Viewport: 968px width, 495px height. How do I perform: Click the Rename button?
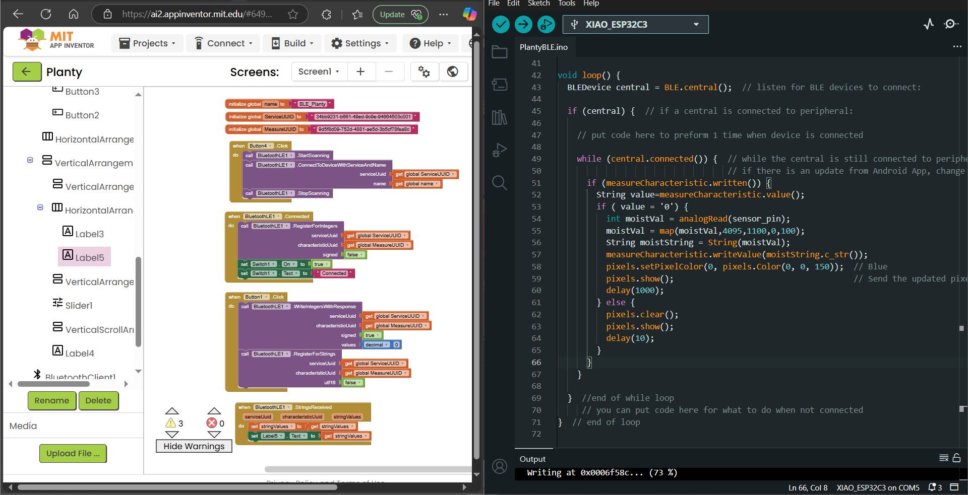[x=52, y=401]
